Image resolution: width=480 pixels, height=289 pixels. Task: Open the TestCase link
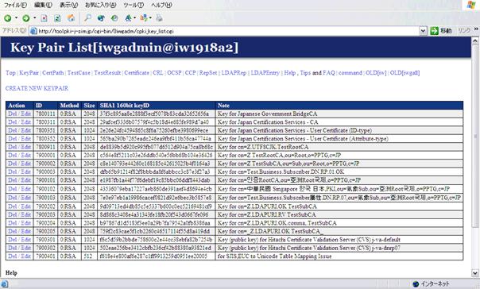tap(79, 73)
